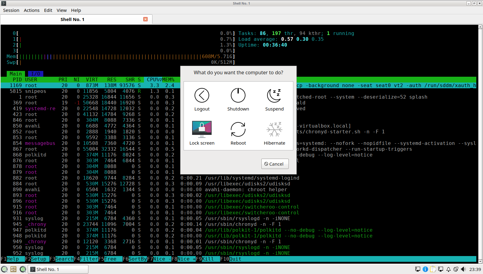This screenshot has width=483, height=274.
Task: Click the terminal scrollbar down arrow
Action: point(480,261)
